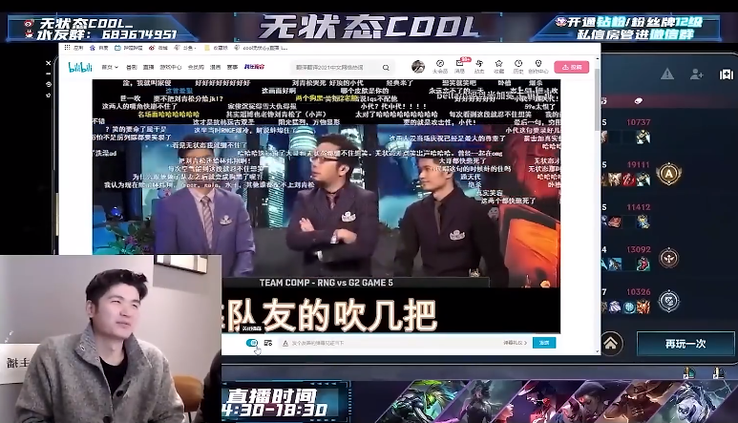Viewport: 738px width, 423px height.
Task: Click the damage value 19111
Action: point(638,164)
